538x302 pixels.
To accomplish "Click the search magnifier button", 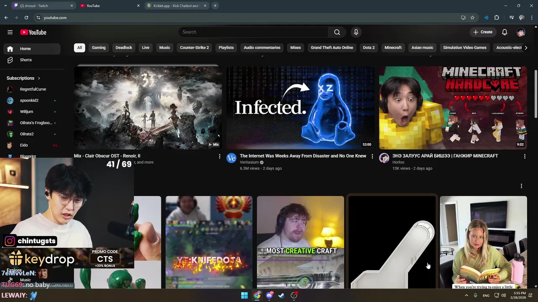I will [x=337, y=32].
